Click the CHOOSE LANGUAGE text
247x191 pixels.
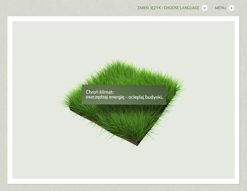click(x=182, y=8)
